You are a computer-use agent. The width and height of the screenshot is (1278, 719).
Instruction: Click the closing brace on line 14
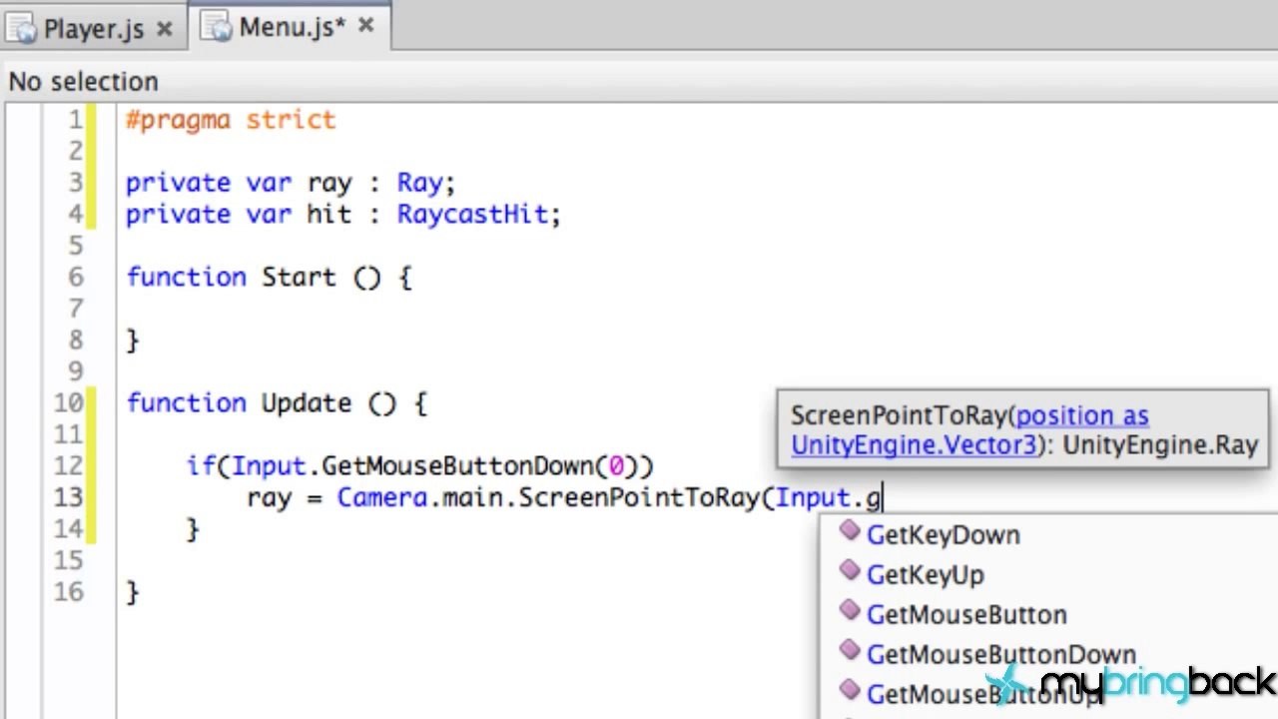[x=193, y=529]
